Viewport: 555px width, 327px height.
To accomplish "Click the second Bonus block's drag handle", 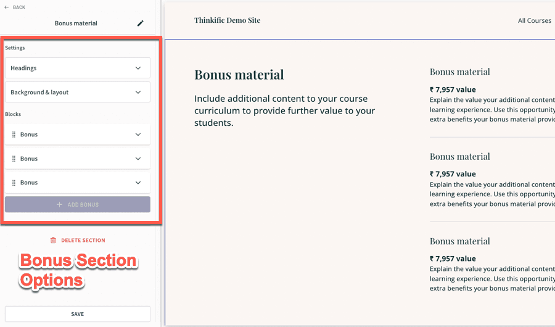I will (14, 159).
